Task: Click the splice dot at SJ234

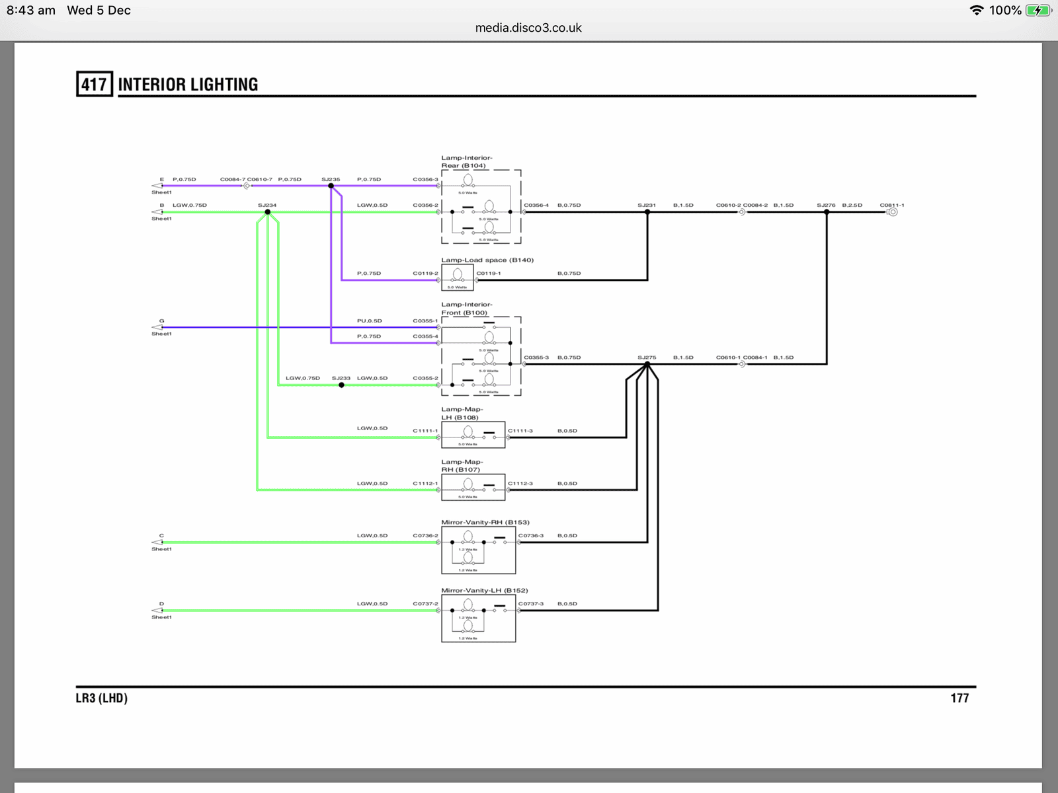Action: [267, 212]
